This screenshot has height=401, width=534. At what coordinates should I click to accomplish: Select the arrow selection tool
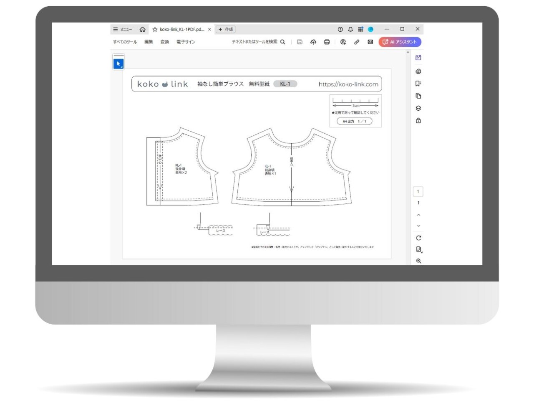tap(118, 64)
